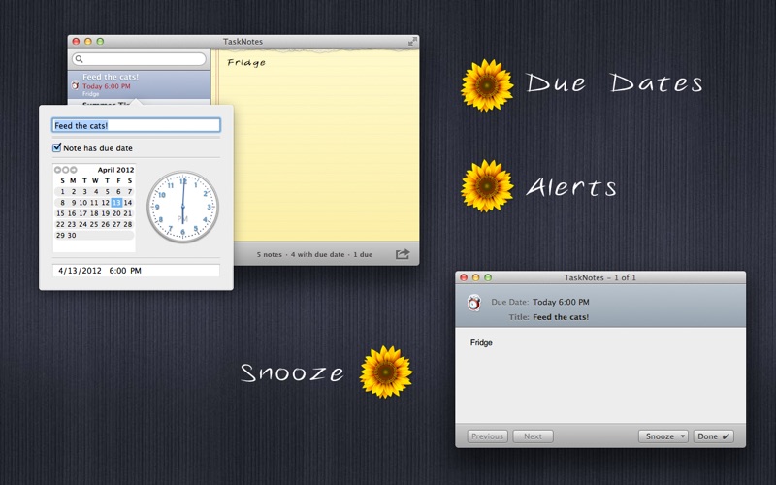Select the 'Feed the cats!' note row

(x=139, y=84)
